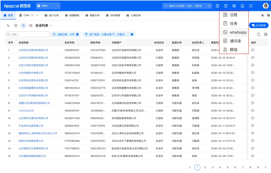Refresh the conversation list

pos(258,34)
